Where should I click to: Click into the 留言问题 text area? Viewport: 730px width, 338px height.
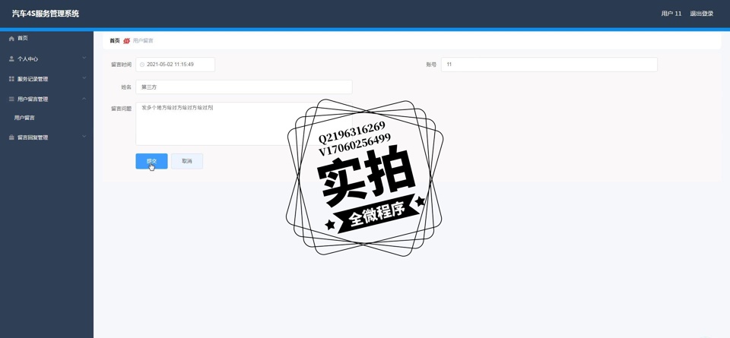213,125
